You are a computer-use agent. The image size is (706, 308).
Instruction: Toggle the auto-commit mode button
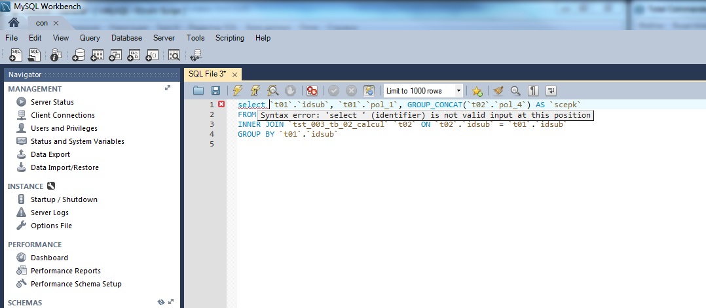click(369, 91)
